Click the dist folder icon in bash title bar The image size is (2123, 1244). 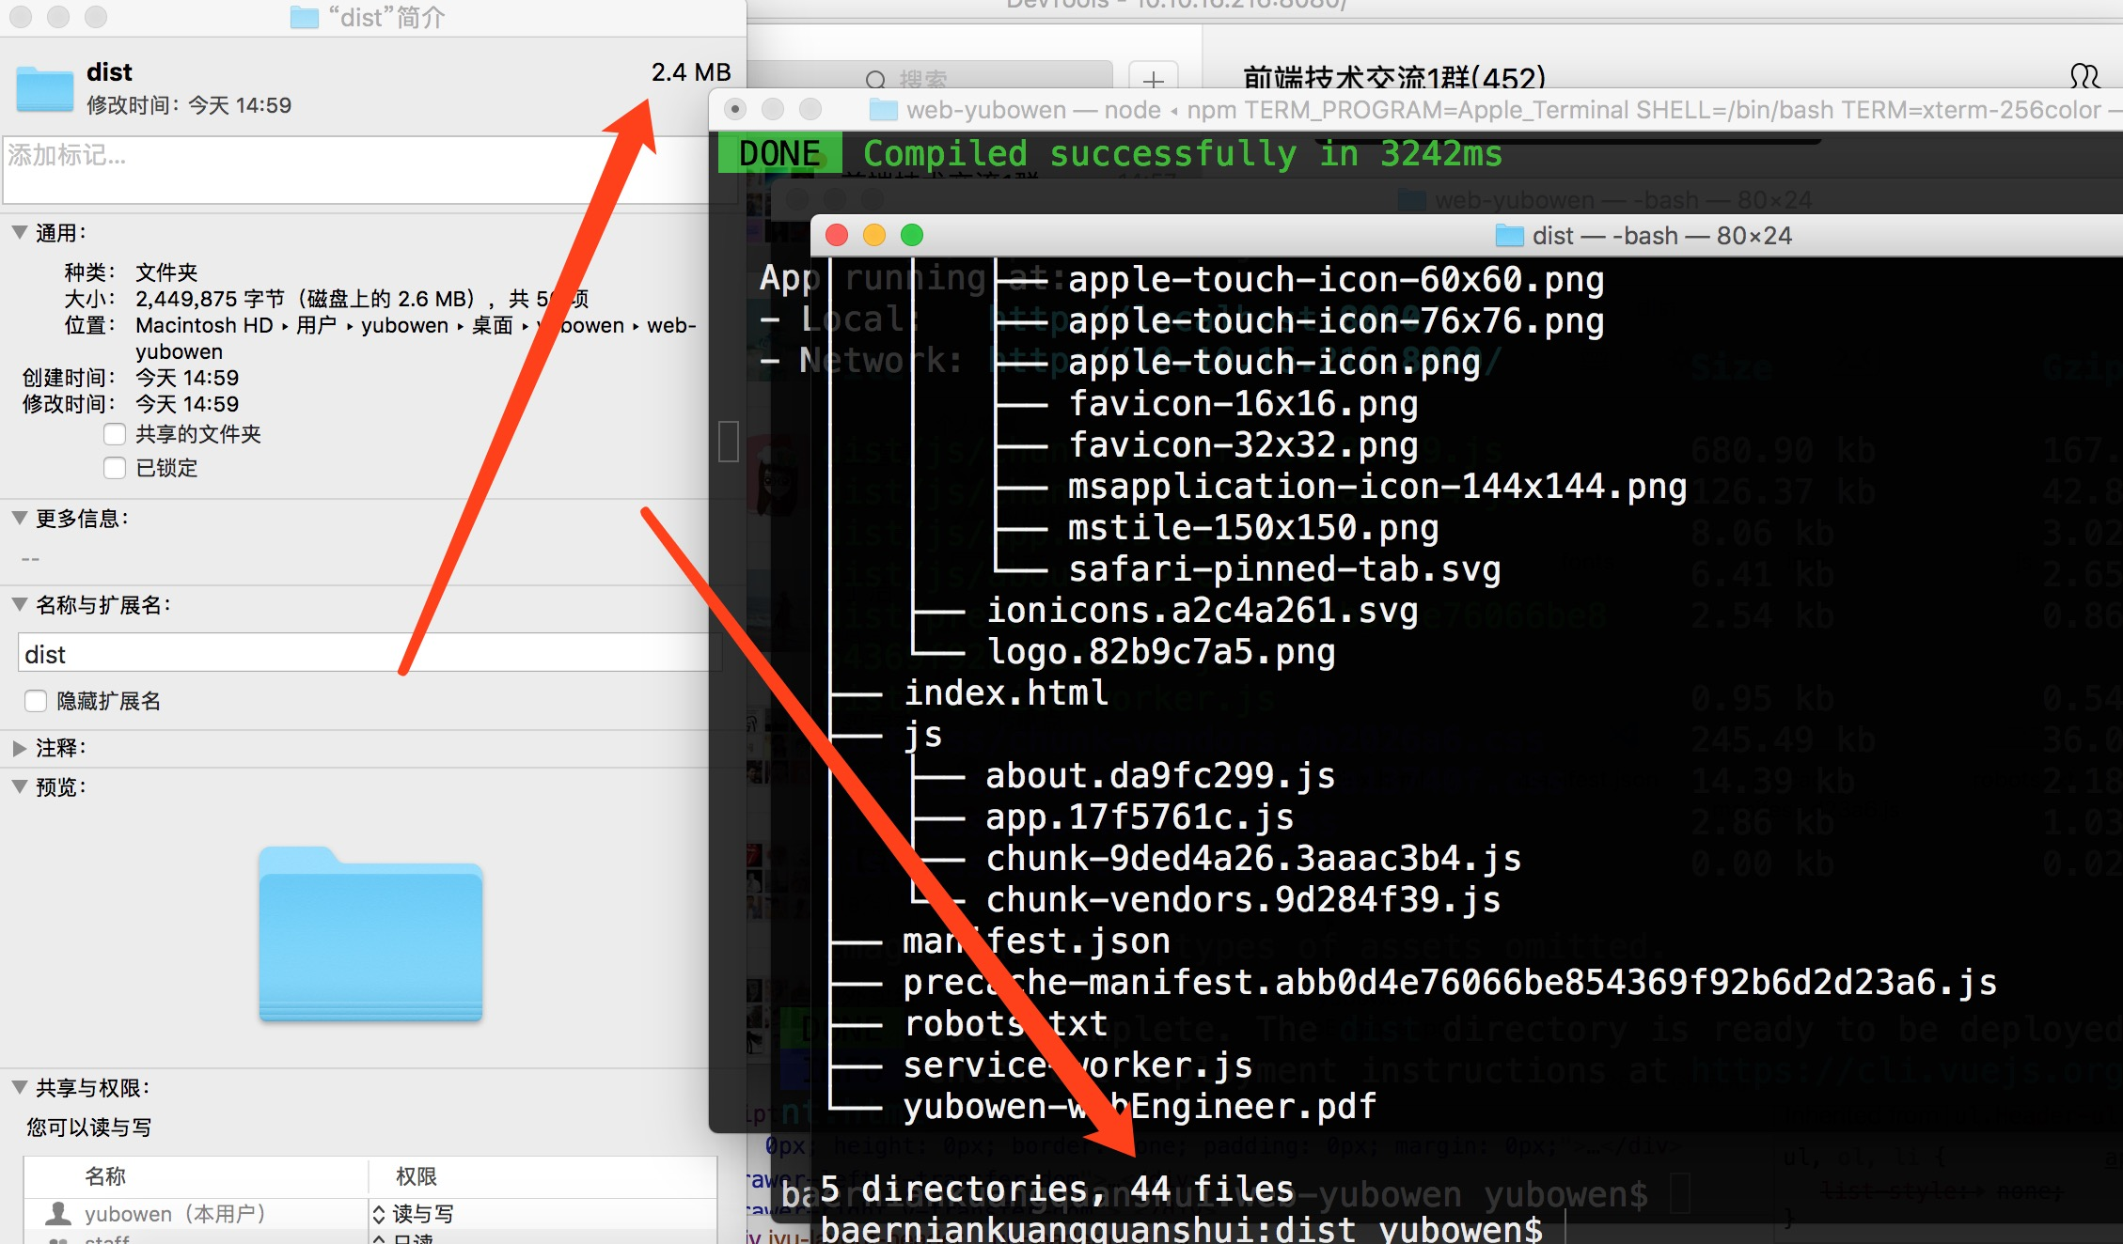pos(1509,236)
